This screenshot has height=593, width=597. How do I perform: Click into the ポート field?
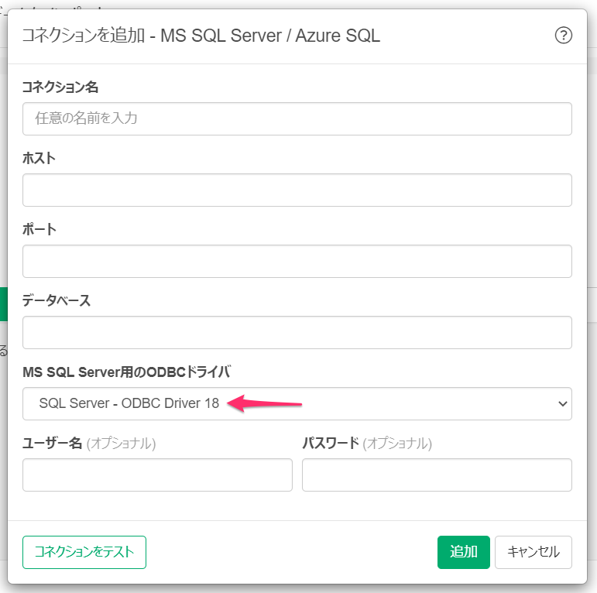[297, 261]
